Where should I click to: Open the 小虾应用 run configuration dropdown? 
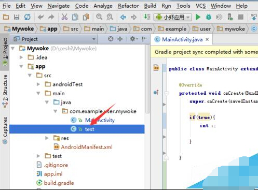coord(173,17)
